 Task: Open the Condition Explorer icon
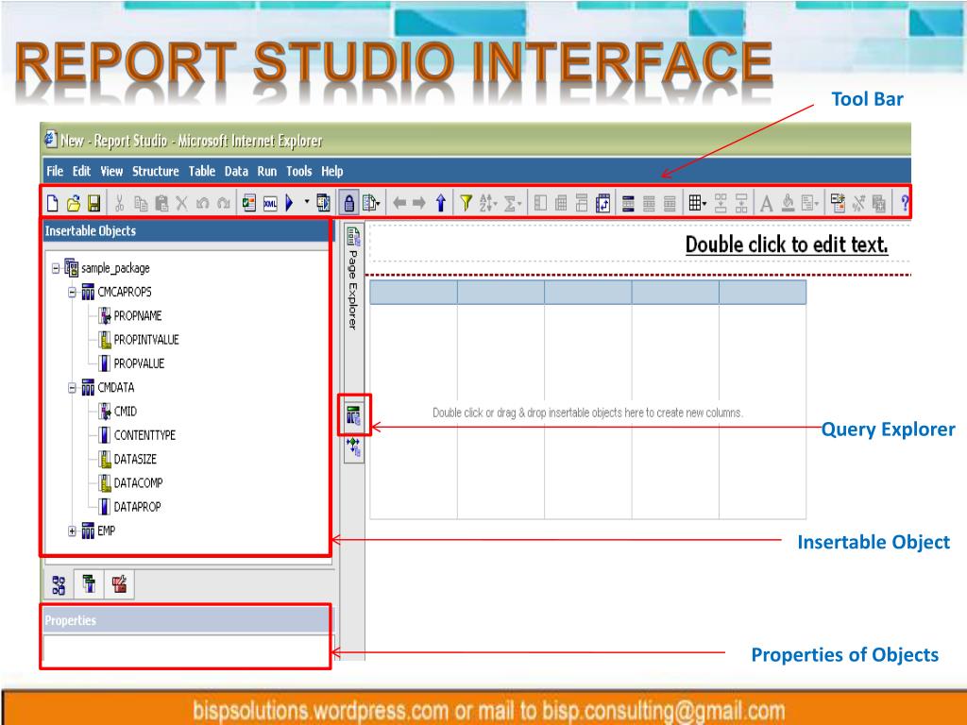point(353,447)
